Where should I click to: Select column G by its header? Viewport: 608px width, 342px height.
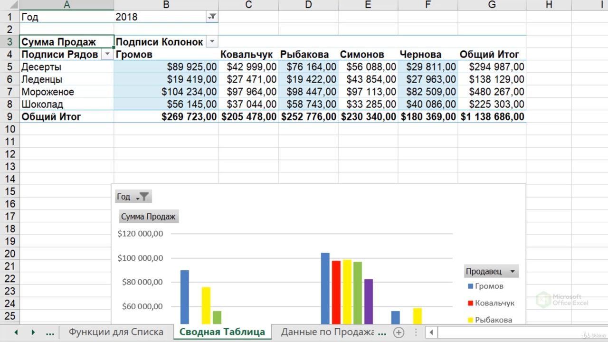[492, 5]
